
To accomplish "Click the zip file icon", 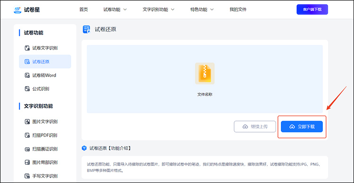I will click(205, 73).
